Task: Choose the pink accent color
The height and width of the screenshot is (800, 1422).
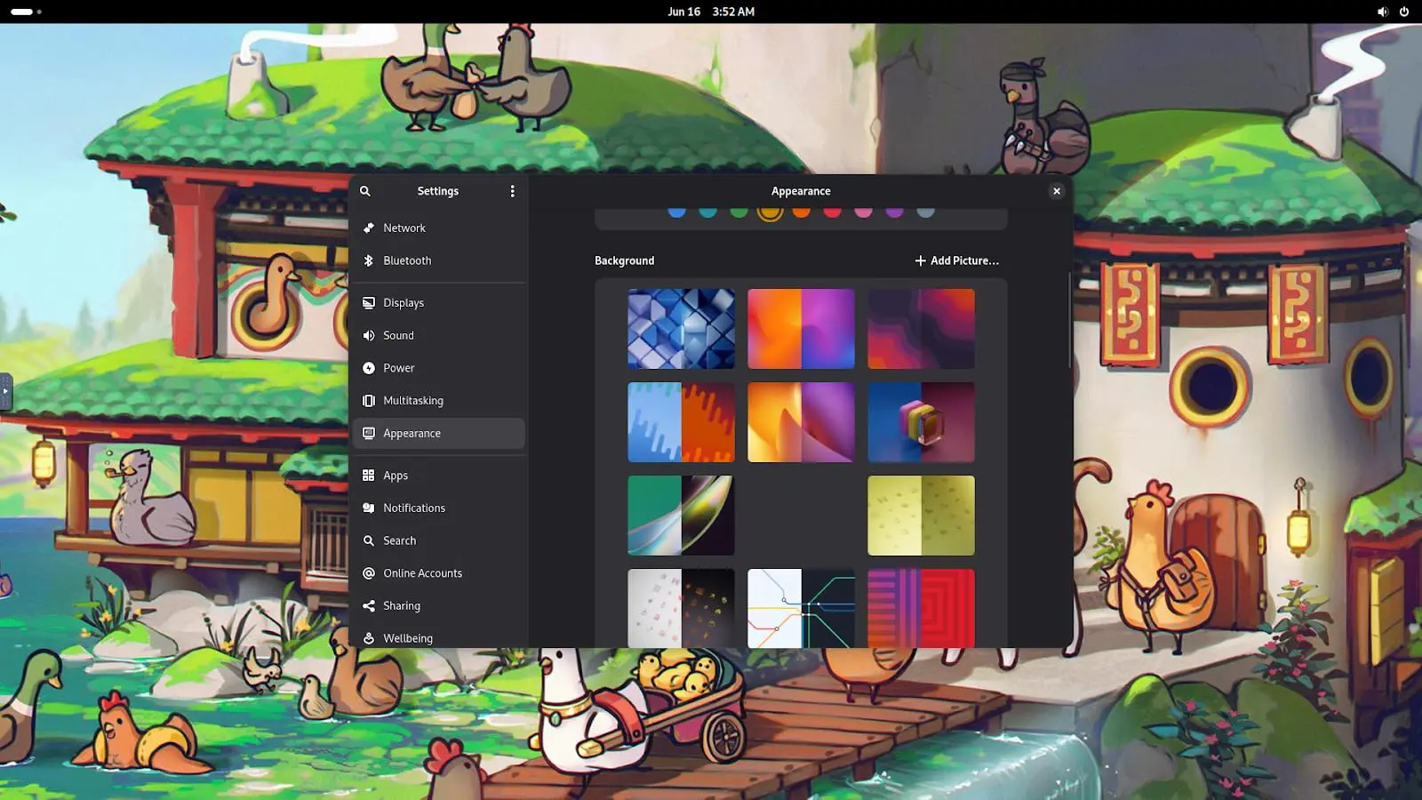Action: 864,212
